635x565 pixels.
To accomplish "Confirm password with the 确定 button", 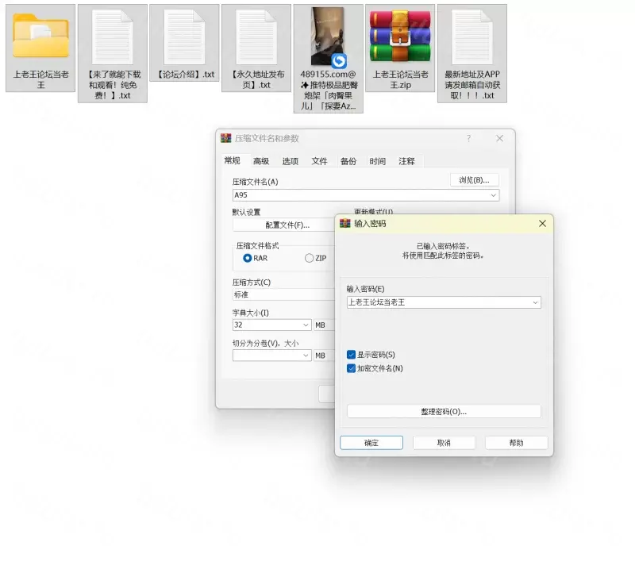I will 371,443.
